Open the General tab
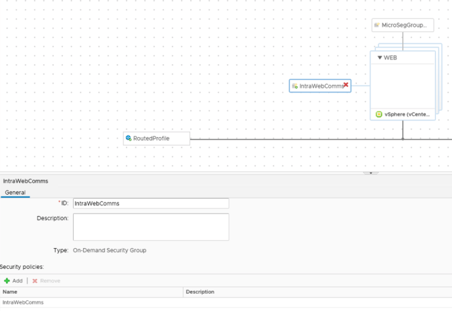The height and width of the screenshot is (311, 452). coord(15,193)
